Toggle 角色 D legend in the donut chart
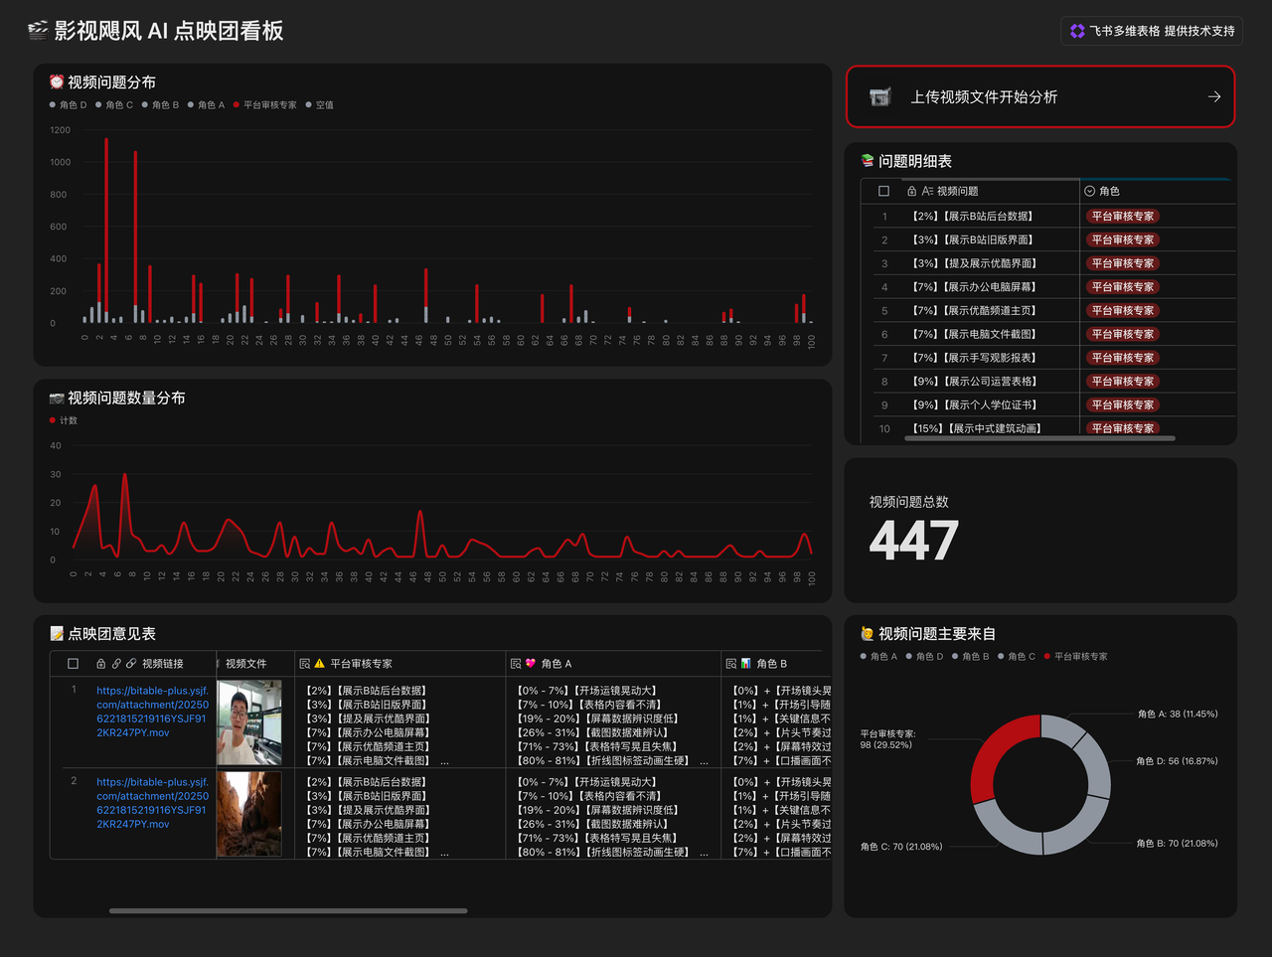This screenshot has width=1272, height=957. tap(924, 656)
